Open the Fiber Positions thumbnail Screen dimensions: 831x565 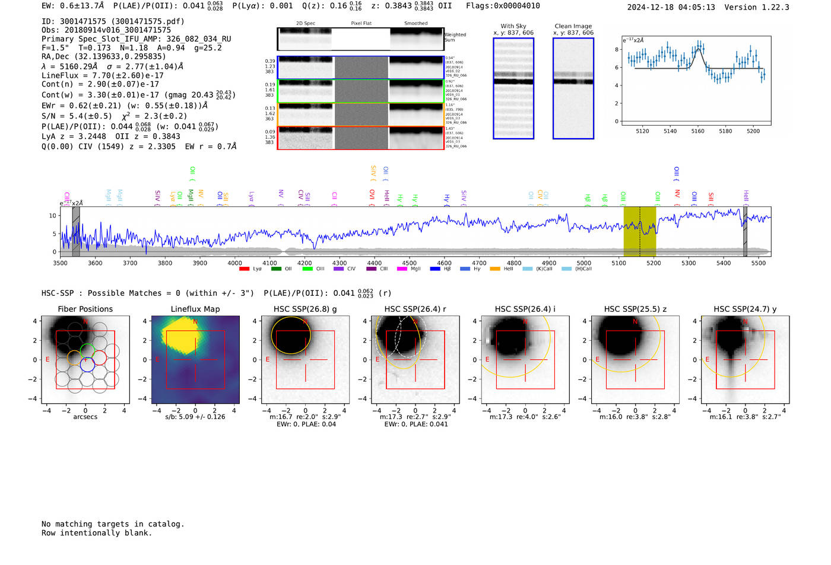click(x=85, y=359)
